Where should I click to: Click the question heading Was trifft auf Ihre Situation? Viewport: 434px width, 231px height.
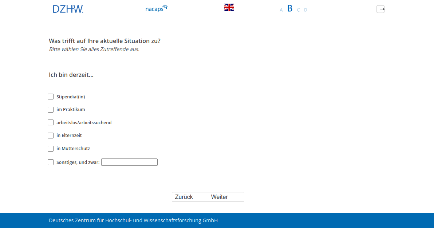104,41
